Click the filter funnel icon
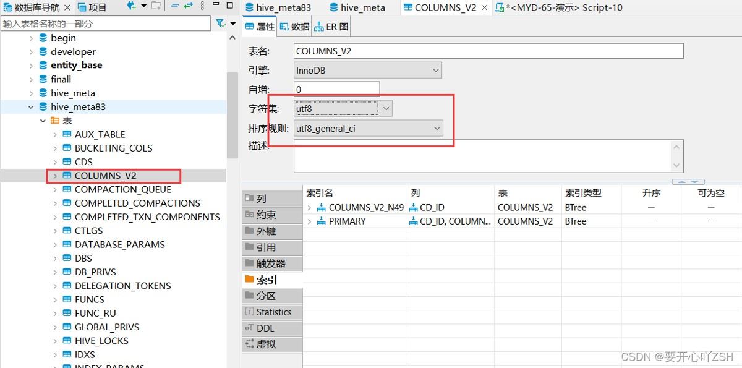Screen dimensions: 742x368 pos(220,24)
